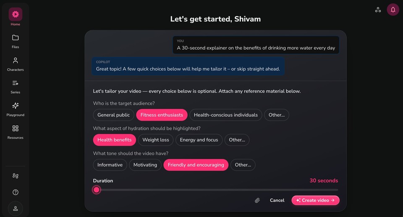403x217 pixels.
Task: Deselect the Fitness enthusiasts chip
Action: click(162, 115)
